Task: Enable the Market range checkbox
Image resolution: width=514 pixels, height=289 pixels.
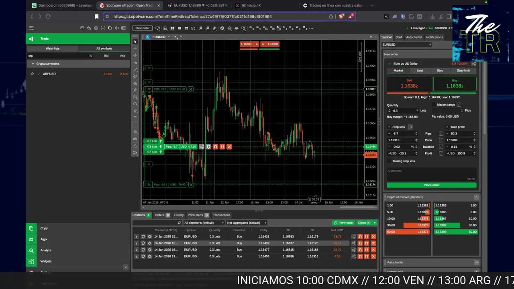Action: point(434,105)
